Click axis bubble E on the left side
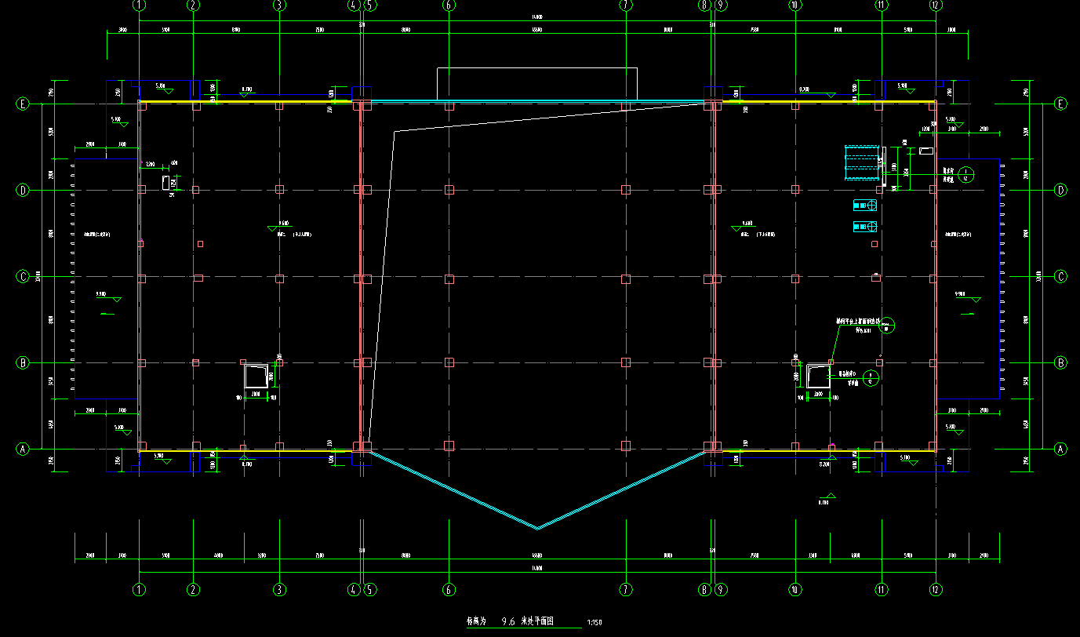Image resolution: width=1080 pixels, height=637 pixels. click(23, 104)
